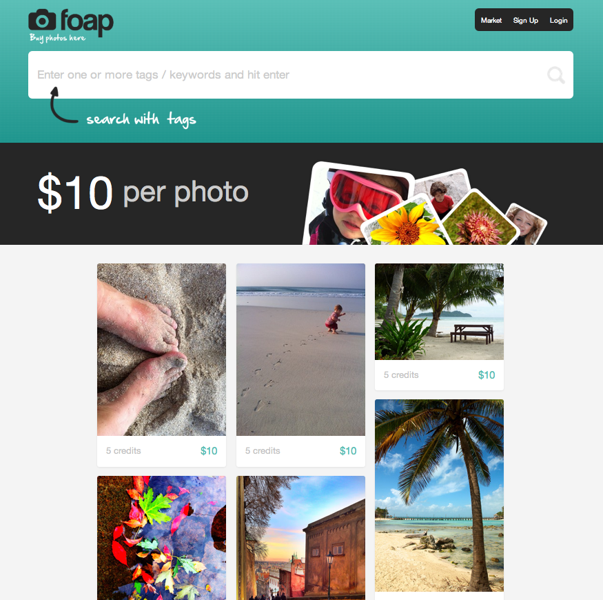Open the tall palm tree beach photo
The image size is (603, 600).
click(x=439, y=495)
